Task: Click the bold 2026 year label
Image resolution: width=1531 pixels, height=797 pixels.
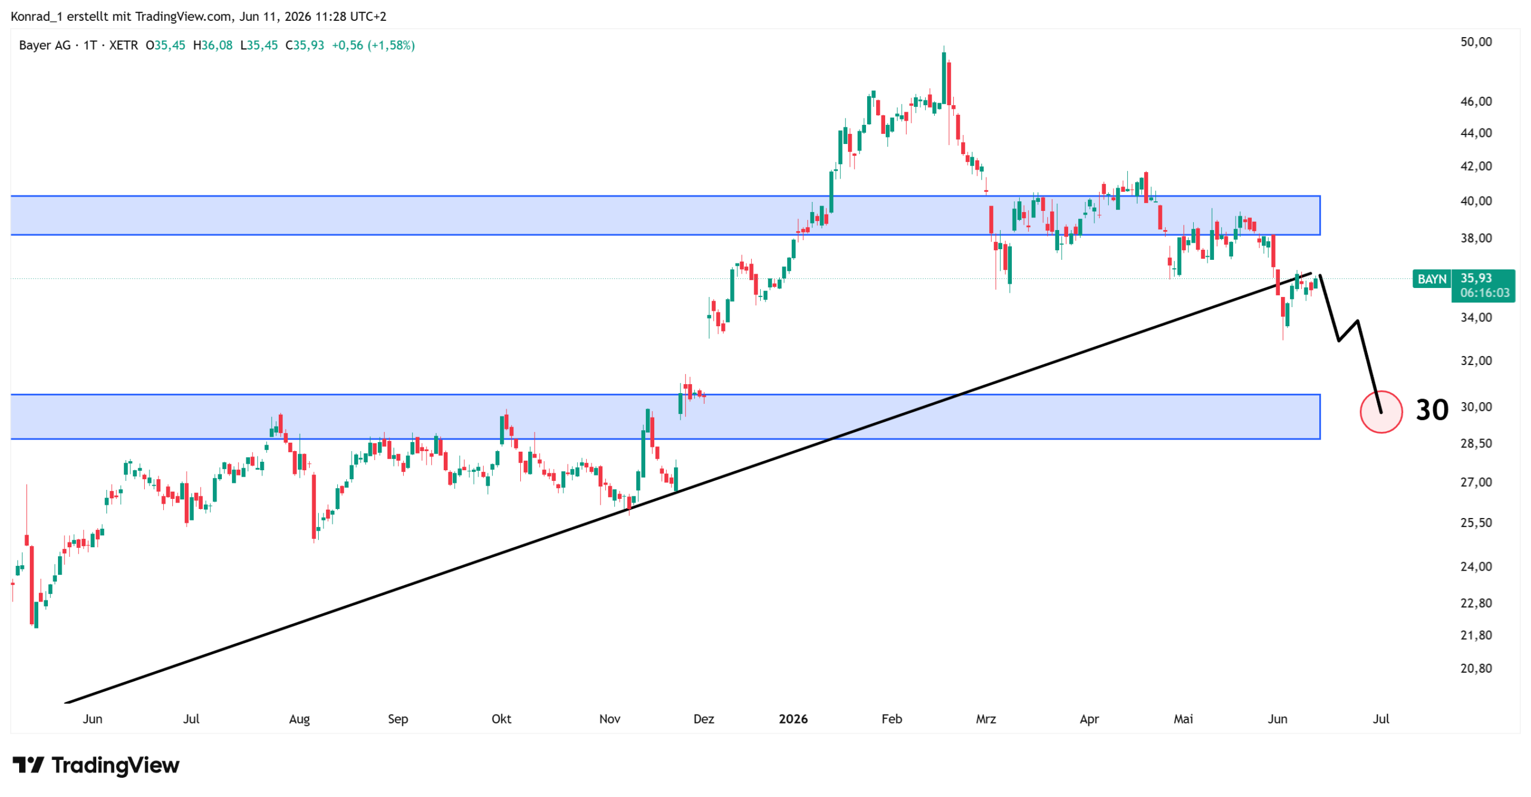Action: [793, 719]
